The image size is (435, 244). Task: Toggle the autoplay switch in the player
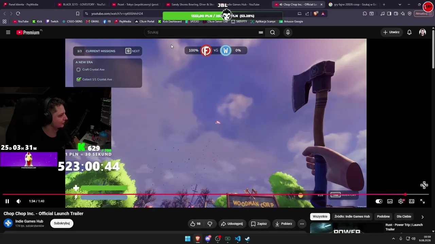379,201
